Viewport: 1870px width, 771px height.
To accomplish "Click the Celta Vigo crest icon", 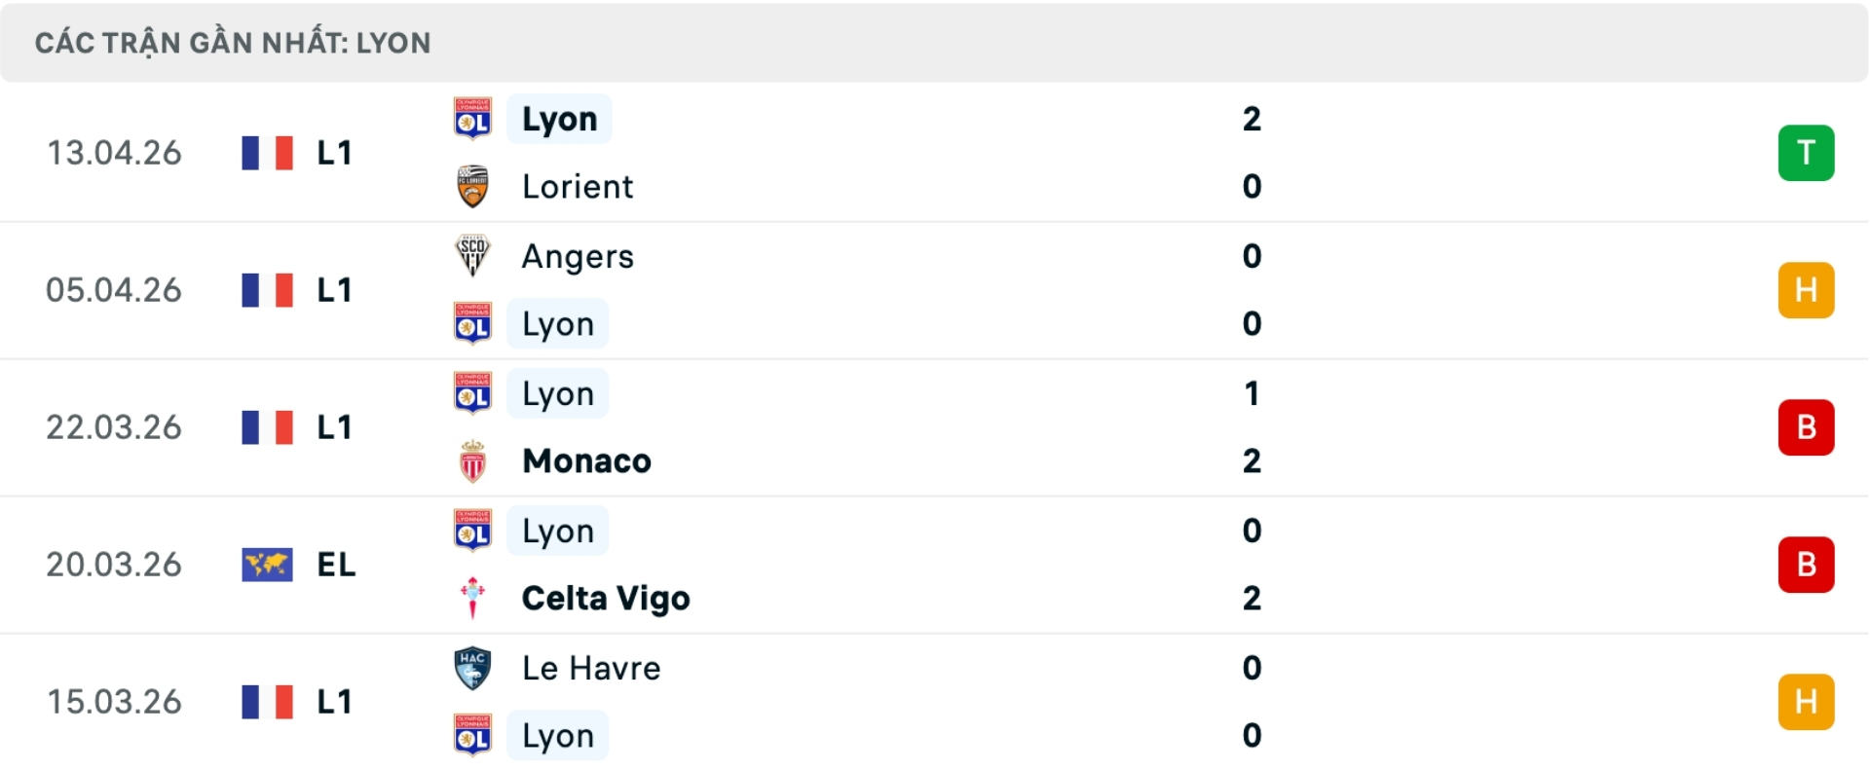I will click(x=472, y=598).
